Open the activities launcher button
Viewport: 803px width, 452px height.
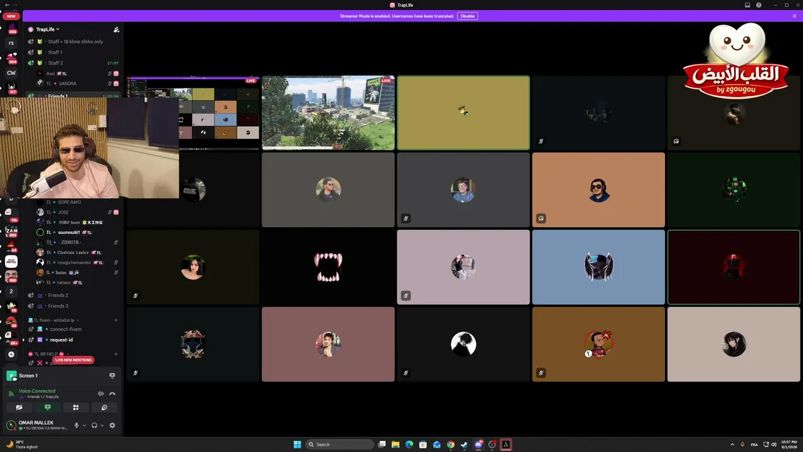(x=76, y=407)
